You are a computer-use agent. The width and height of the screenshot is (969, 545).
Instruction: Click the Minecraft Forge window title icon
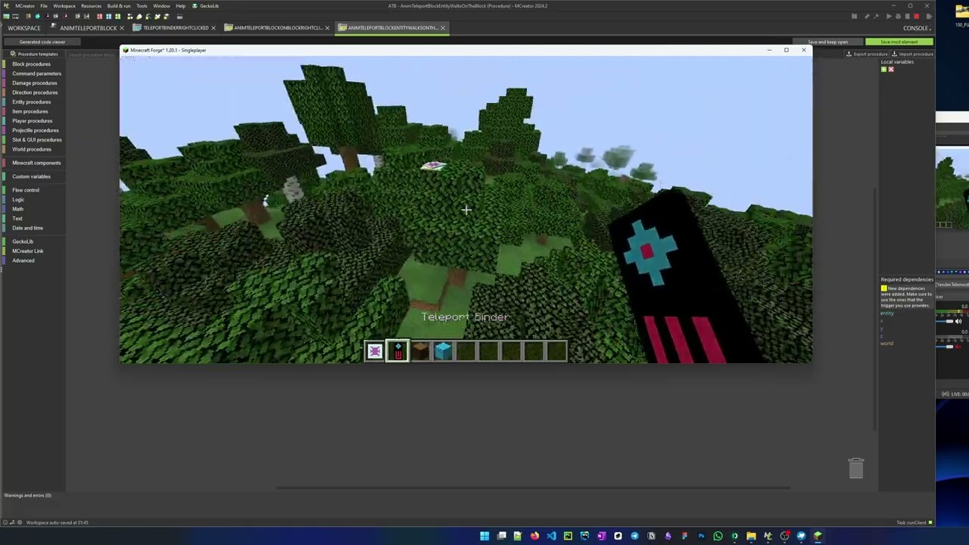click(x=126, y=50)
